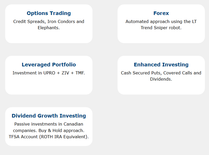Select the Options Trading card
The image size is (209, 155).
[x=49, y=24]
